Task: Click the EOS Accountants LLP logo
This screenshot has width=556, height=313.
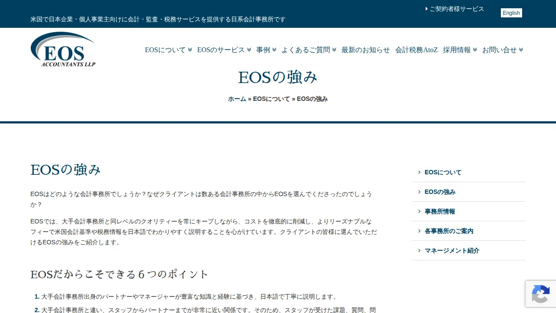Action: tap(63, 50)
